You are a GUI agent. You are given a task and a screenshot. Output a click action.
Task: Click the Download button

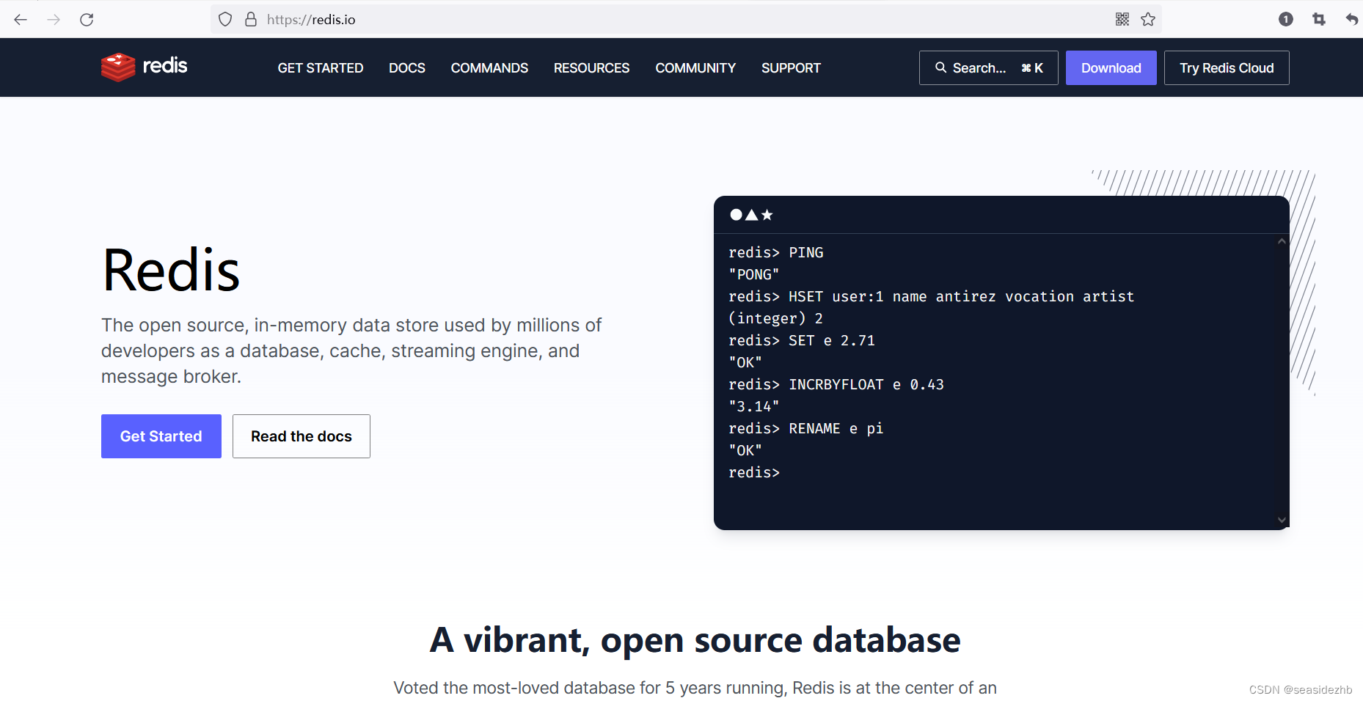pyautogui.click(x=1111, y=67)
